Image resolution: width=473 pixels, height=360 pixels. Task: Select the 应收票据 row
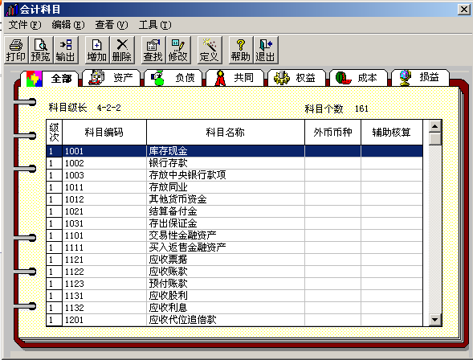pyautogui.click(x=234, y=260)
